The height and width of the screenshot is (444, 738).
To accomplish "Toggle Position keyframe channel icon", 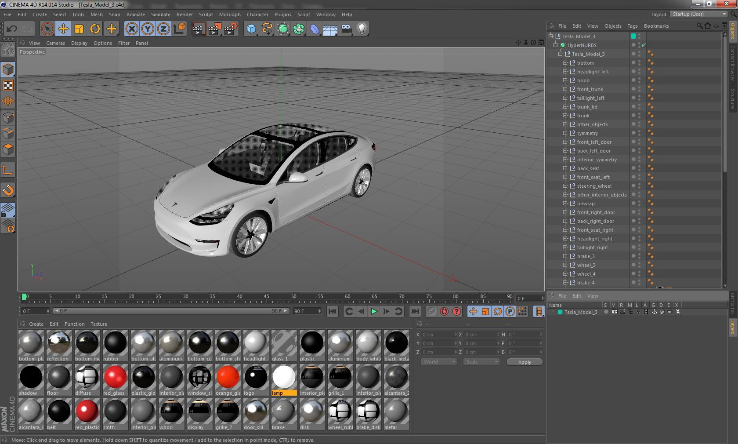I will [473, 311].
